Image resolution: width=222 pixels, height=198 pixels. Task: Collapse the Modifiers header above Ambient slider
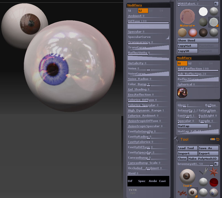[134, 5]
